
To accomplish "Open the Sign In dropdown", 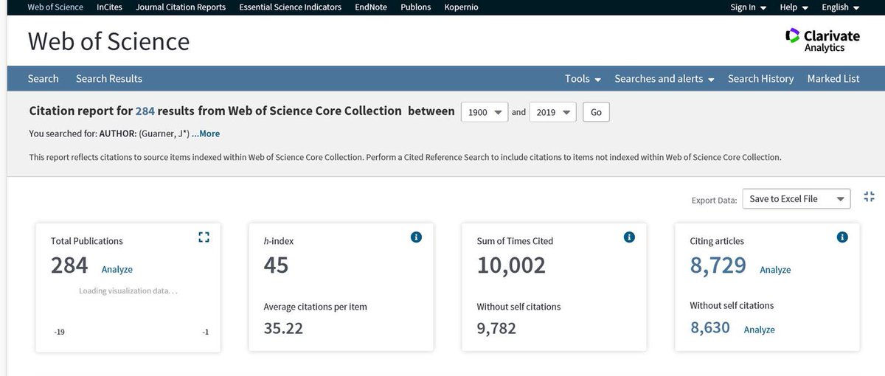I will [x=748, y=7].
